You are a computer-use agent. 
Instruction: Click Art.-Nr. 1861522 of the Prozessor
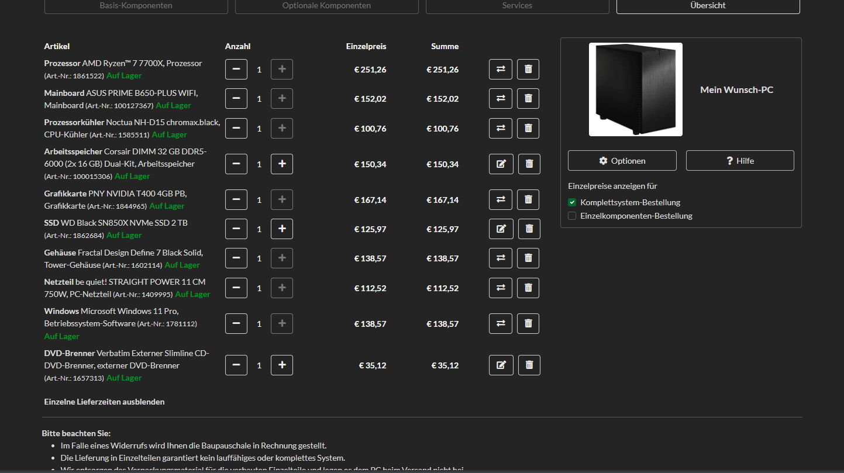74,76
